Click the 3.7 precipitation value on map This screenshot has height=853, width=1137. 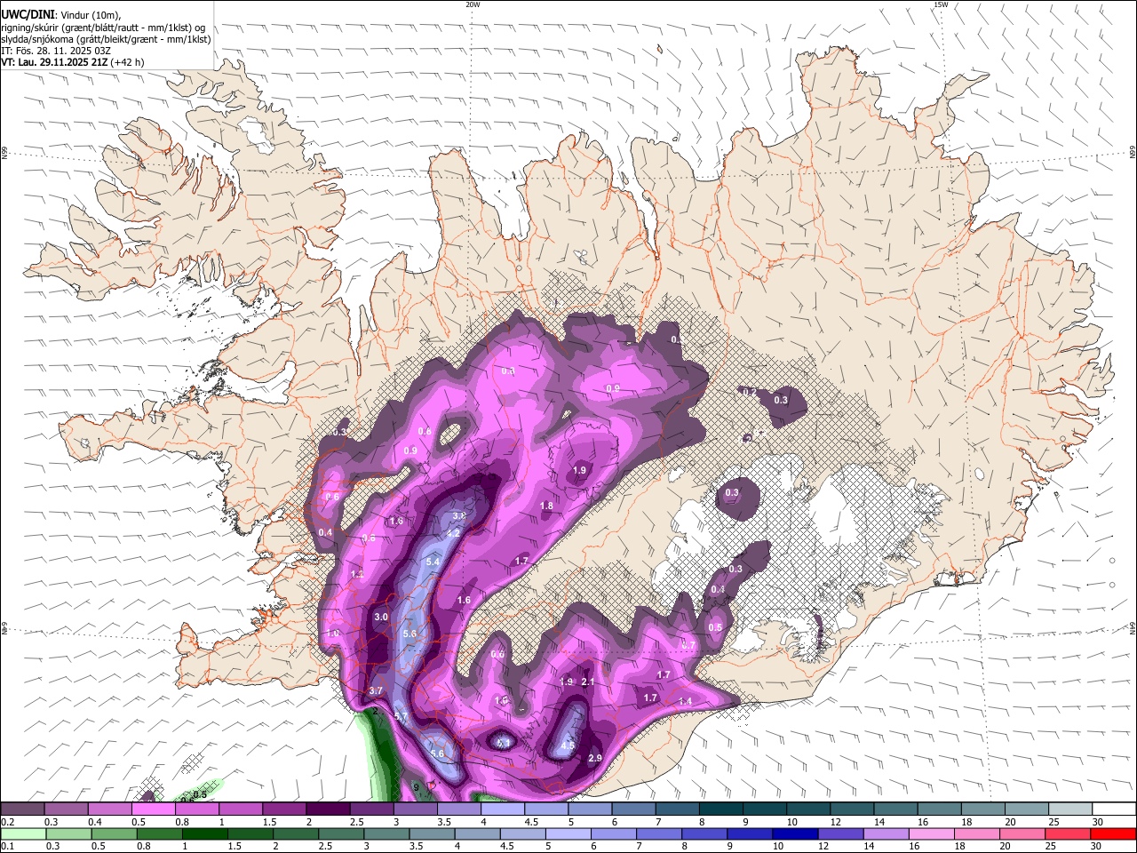coord(376,690)
